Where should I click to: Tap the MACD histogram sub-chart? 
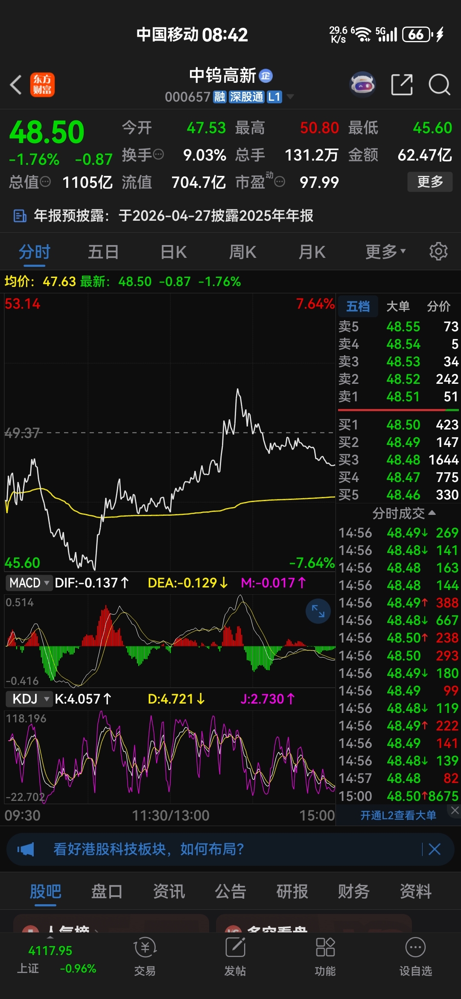pyautogui.click(x=169, y=640)
